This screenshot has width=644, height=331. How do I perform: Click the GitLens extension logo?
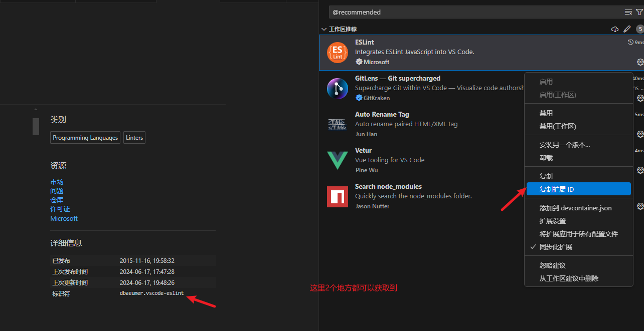click(x=338, y=89)
